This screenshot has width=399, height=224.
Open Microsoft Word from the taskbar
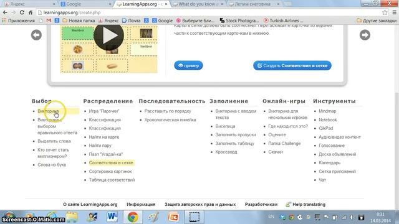tap(112, 217)
